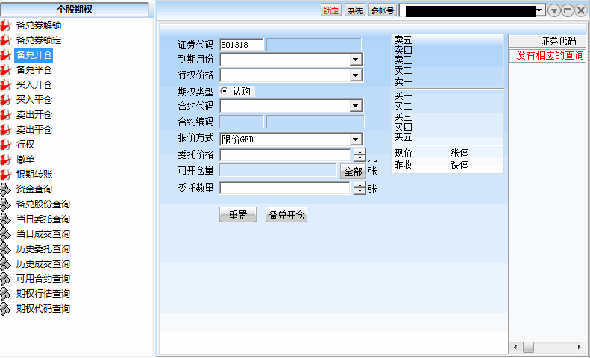Click the icon beside 备兑券锁定
590x358 pixels.
click(x=5, y=40)
